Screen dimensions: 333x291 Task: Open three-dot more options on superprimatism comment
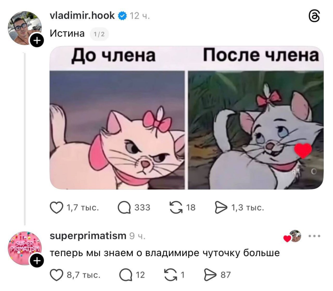[x=315, y=236]
